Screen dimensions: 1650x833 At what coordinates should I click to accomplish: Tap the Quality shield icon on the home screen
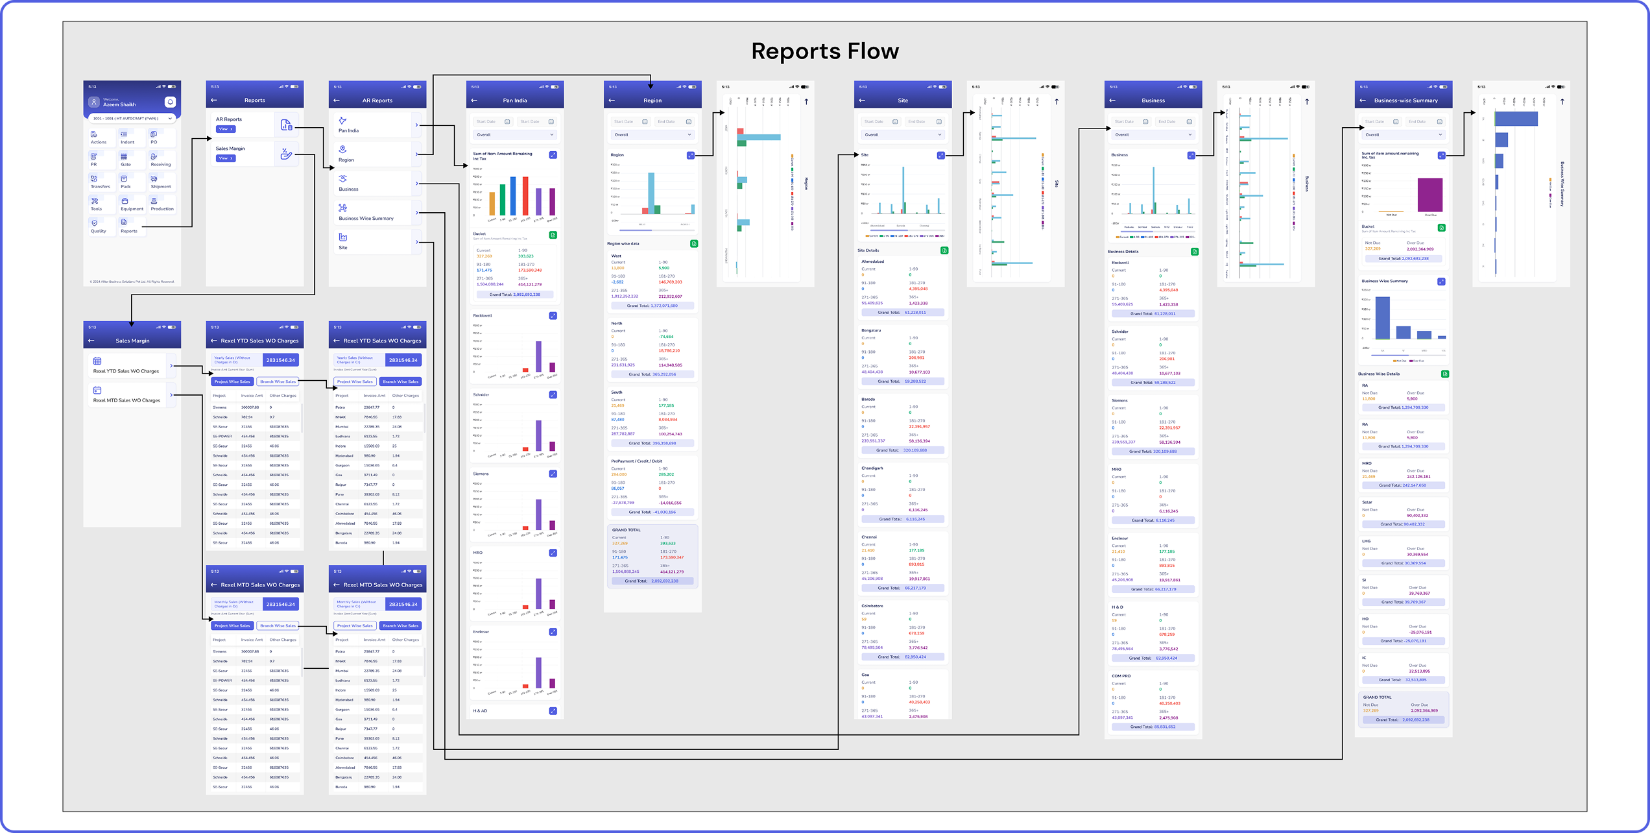click(95, 222)
